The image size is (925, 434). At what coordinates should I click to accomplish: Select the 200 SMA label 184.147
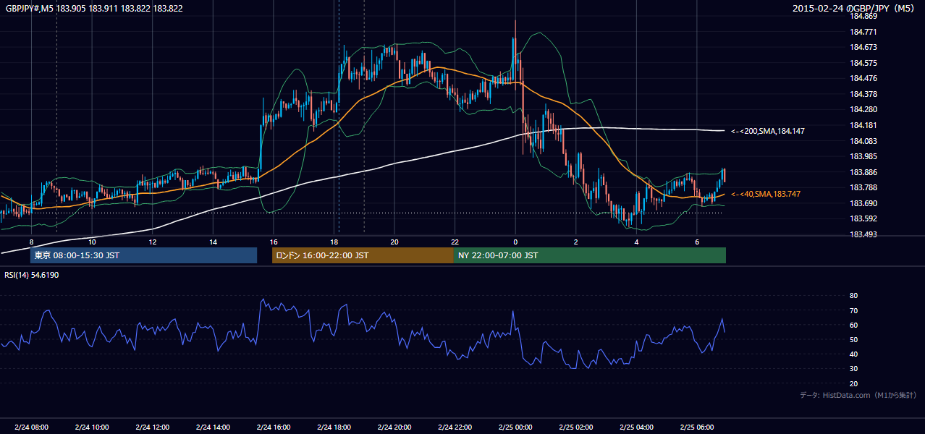click(x=768, y=131)
